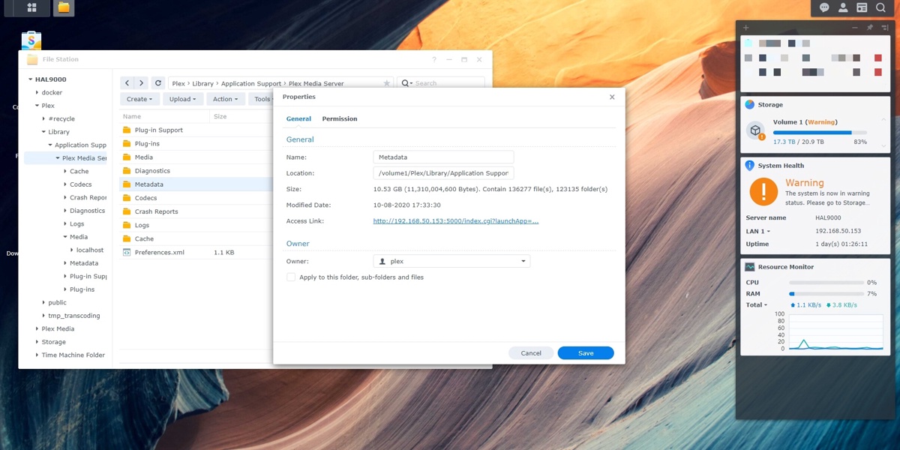Open the user account options icon
This screenshot has height=450, width=900.
(843, 7)
